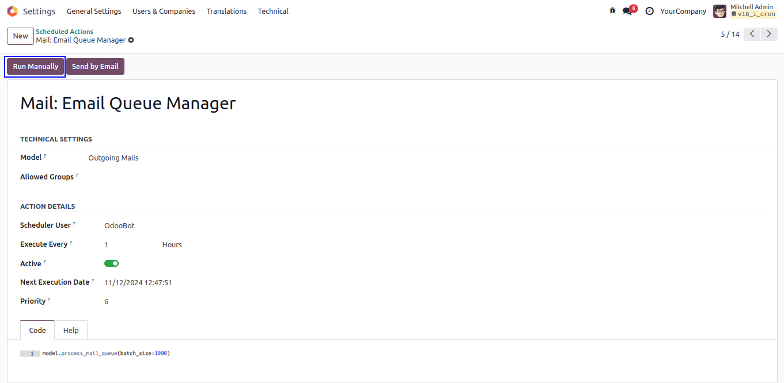Image resolution: width=784 pixels, height=383 pixels.
Task: Click the Action Details section heading
Action: (x=48, y=206)
